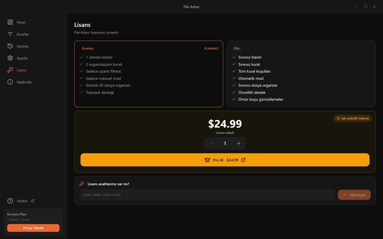Viewport: 383px width, 239px height.
Task: Click the license key input field
Action: 207,195
